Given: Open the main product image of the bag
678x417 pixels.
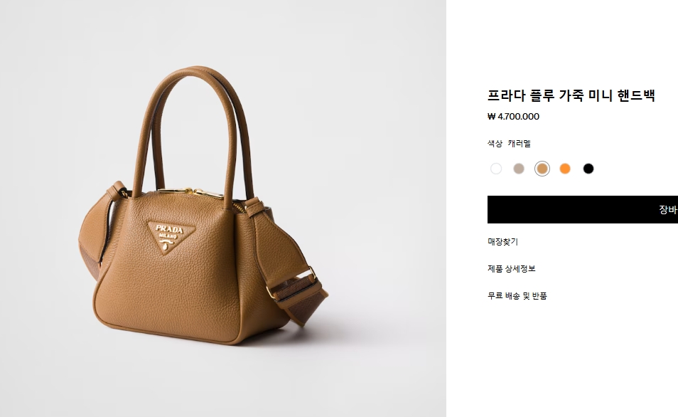Looking at the screenshot, I should click(223, 208).
